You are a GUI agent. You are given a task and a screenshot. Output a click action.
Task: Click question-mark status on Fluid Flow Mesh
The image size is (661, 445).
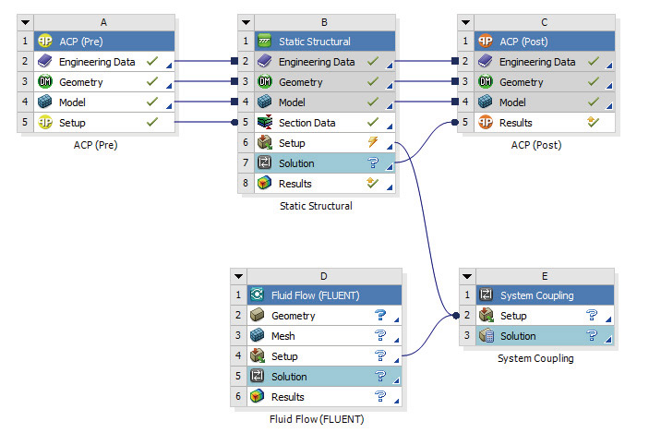(380, 335)
